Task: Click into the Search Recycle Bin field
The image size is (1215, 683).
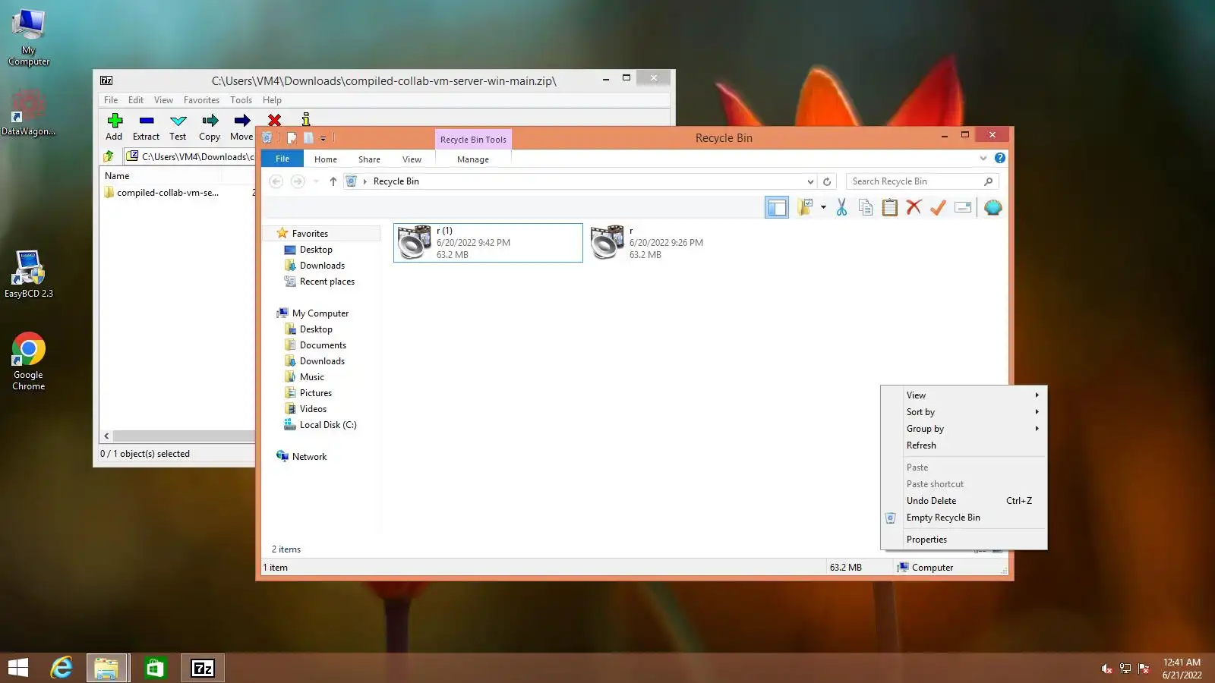Action: point(922,181)
